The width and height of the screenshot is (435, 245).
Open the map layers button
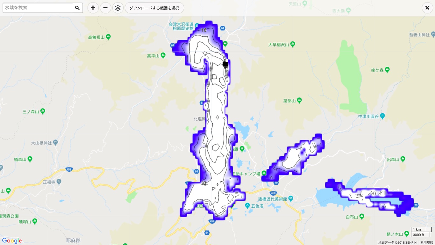point(118,8)
